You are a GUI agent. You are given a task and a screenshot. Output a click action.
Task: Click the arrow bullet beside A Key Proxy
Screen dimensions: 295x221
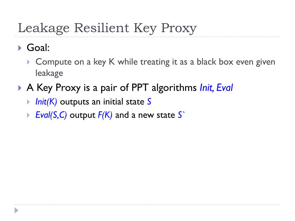20,88
